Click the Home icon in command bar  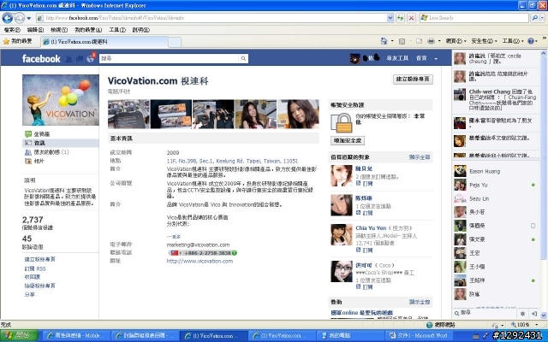click(384, 41)
